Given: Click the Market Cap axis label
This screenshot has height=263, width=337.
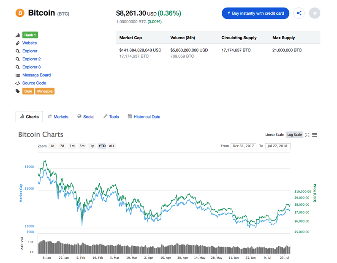Looking at the screenshot, I should click(21, 193).
